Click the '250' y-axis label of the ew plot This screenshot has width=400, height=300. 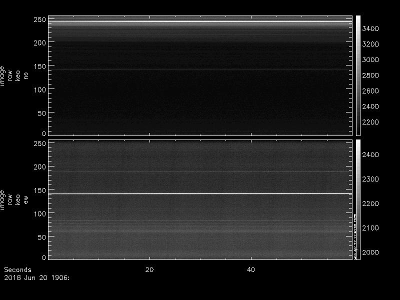40,143
